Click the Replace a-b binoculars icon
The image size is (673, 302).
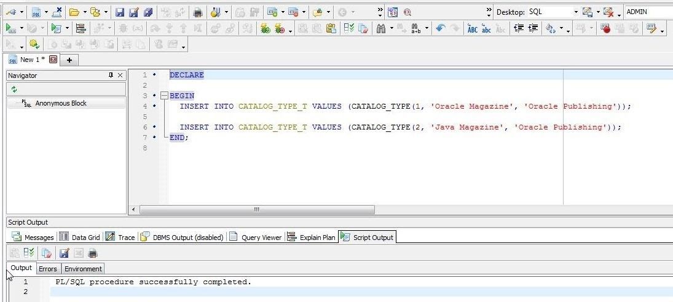pos(415,28)
